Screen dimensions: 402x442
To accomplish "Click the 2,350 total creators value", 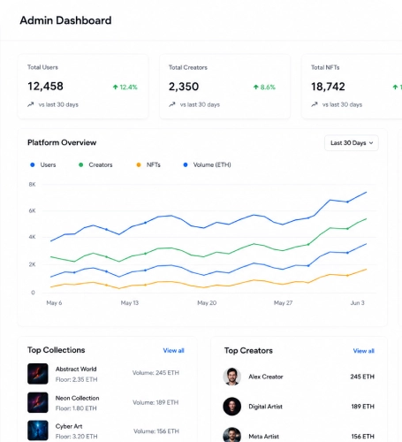I will point(184,87).
